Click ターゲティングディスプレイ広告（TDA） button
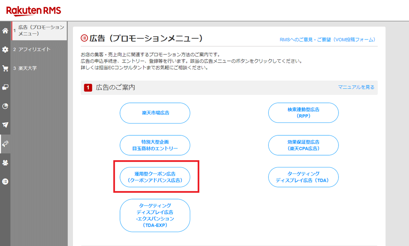Image resolution: width=409 pixels, height=246 pixels. 303,177
